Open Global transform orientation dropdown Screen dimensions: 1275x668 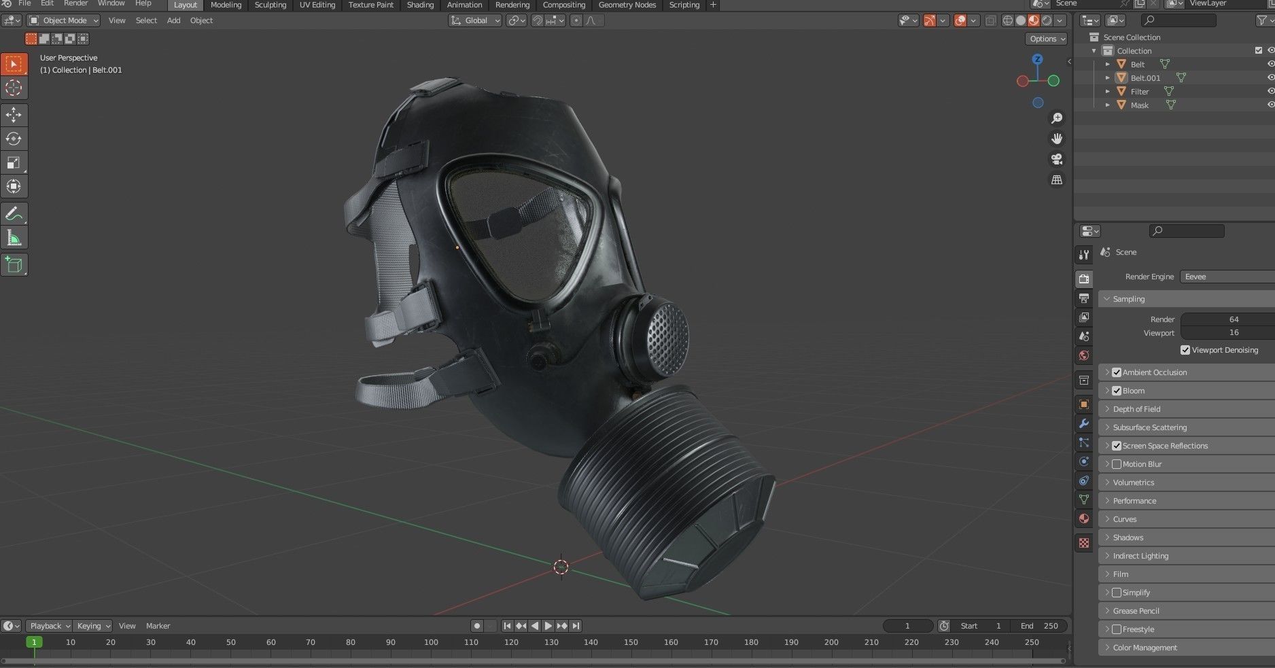point(475,20)
